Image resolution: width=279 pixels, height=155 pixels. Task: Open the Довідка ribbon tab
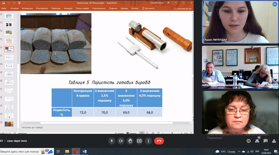click(124, 8)
